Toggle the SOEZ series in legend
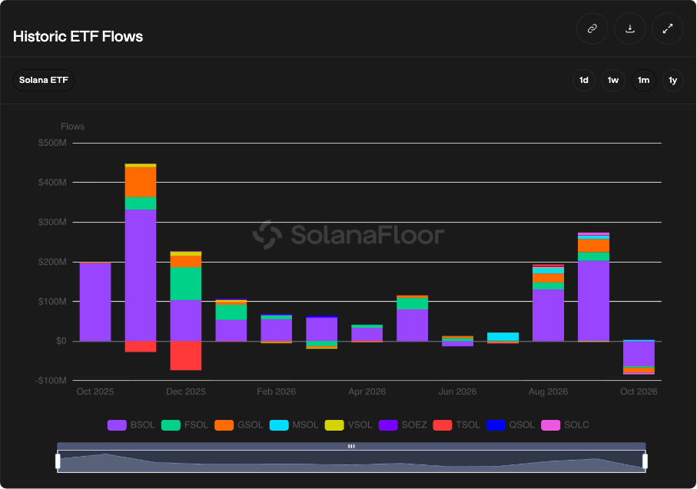 [x=403, y=425]
